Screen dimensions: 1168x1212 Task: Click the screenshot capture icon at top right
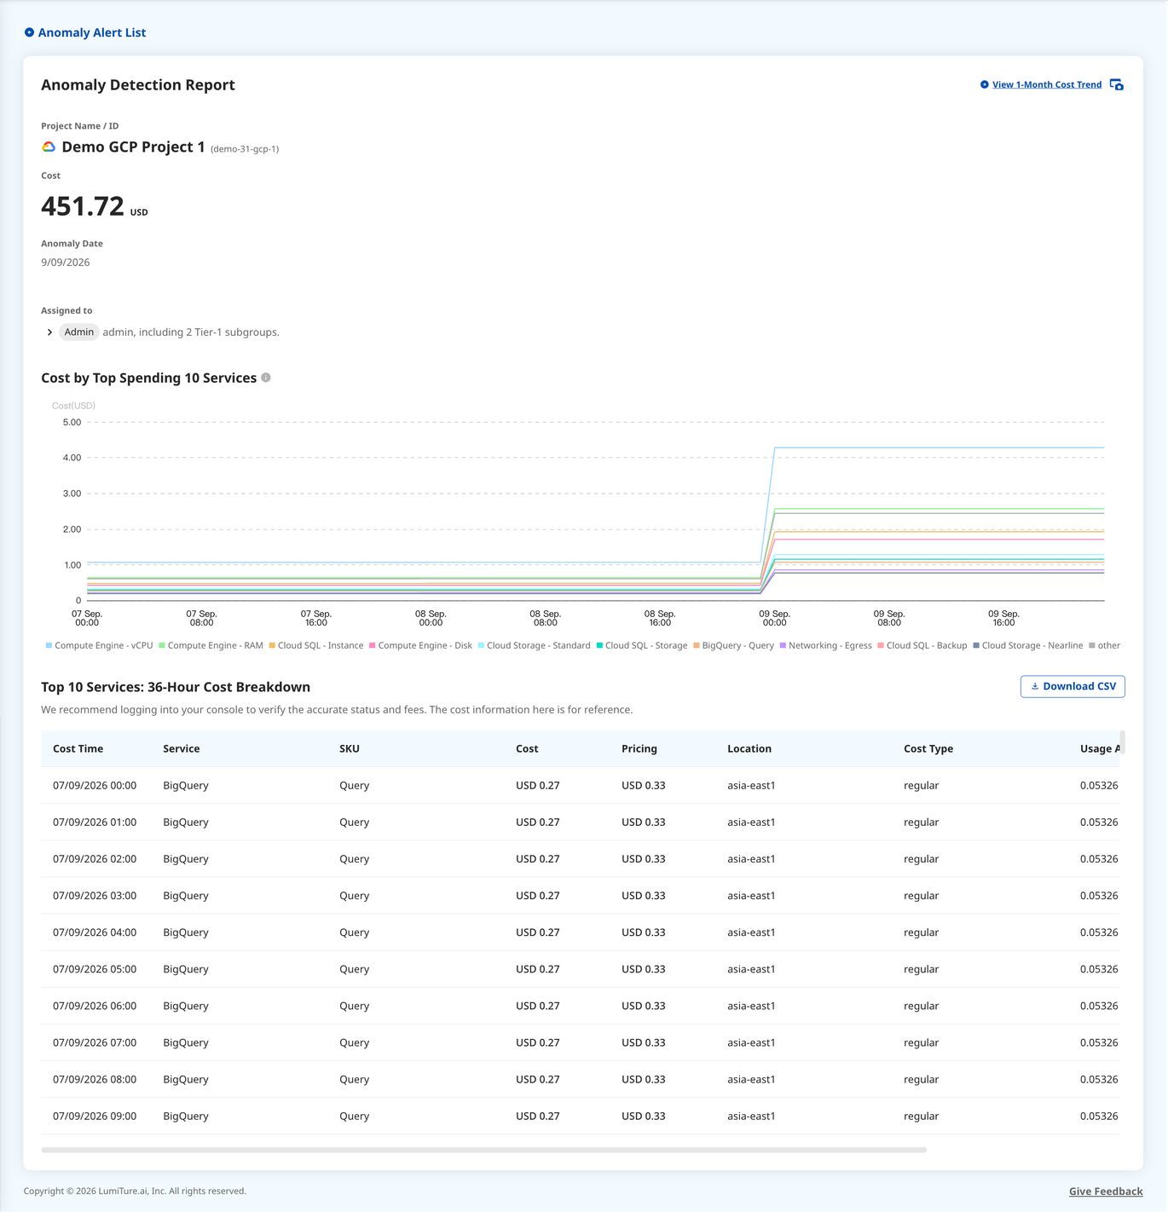pyautogui.click(x=1117, y=84)
